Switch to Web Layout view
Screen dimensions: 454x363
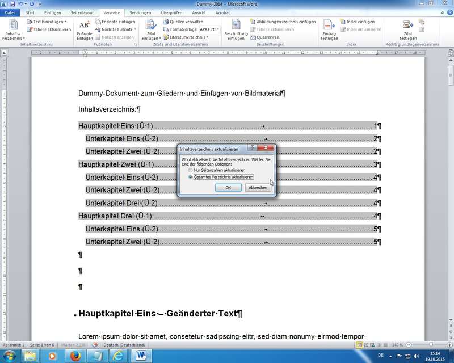pyautogui.click(x=373, y=345)
